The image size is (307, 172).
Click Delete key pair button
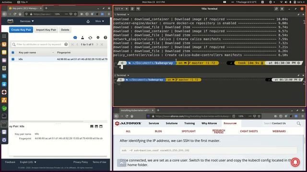tap(65, 30)
